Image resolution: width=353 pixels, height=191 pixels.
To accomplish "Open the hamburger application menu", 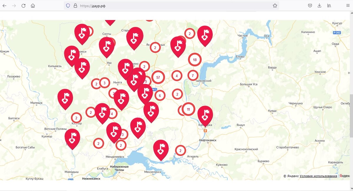I will pos(348,6).
